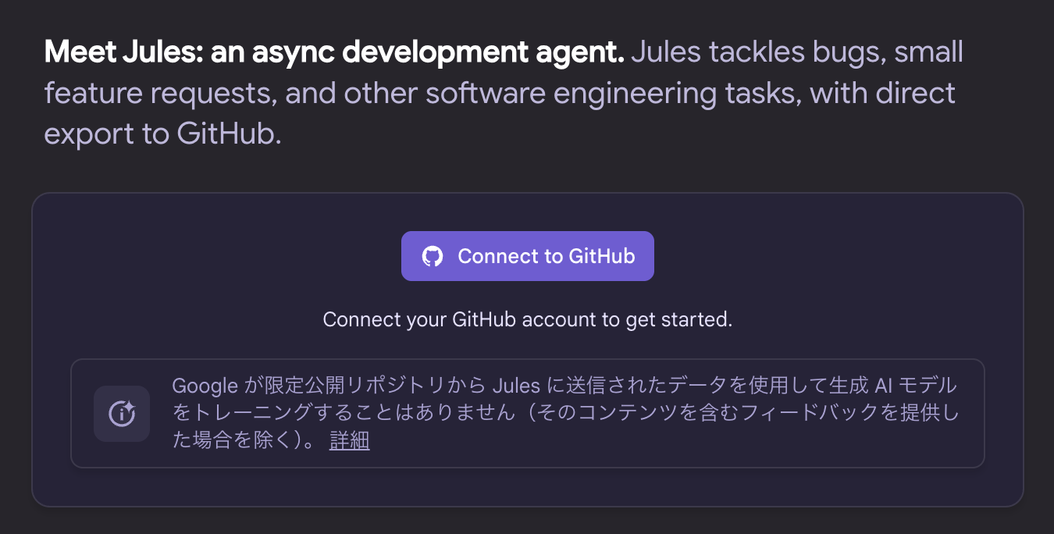
Task: Click the "with direct" text in the description
Action: 882,94
